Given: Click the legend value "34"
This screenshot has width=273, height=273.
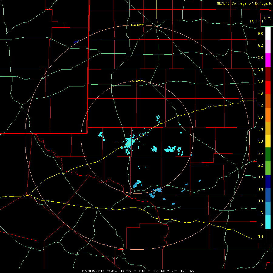Looking at the screenshot, I should 261,129.
